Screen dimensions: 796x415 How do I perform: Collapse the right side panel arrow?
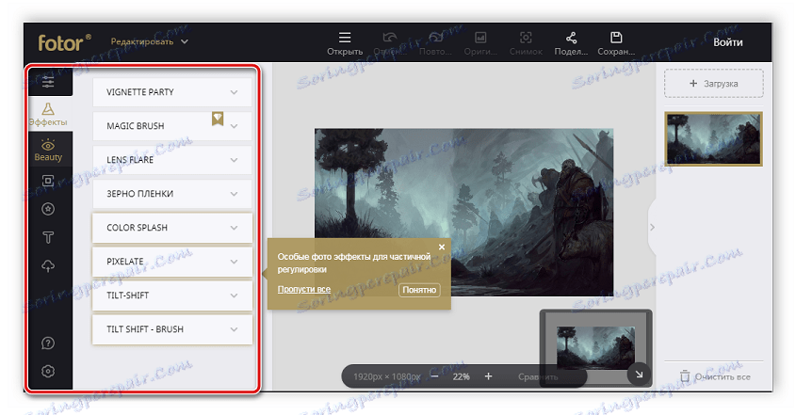tap(652, 228)
